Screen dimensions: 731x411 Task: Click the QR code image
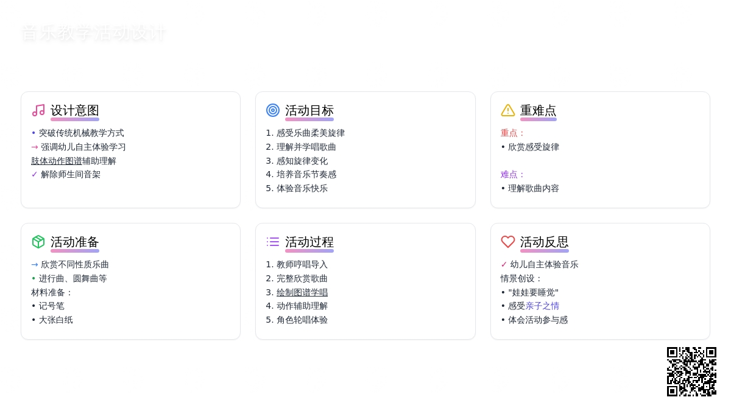click(x=691, y=371)
